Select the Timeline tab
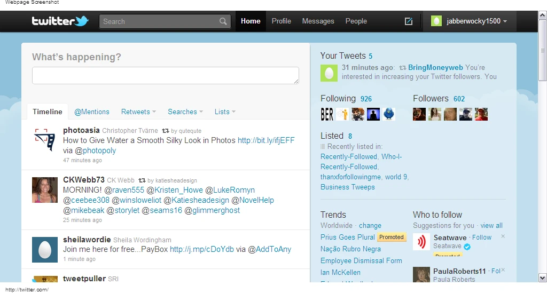 [x=48, y=112]
